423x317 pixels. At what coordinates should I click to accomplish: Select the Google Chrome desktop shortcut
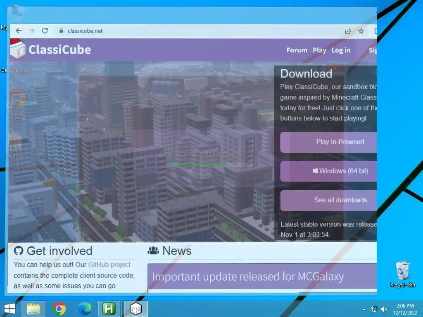click(17, 106)
